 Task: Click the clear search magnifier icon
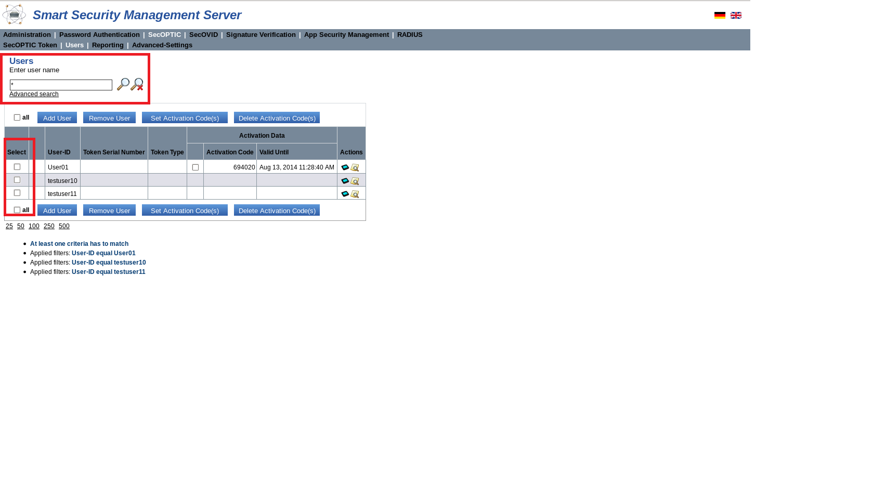(137, 84)
